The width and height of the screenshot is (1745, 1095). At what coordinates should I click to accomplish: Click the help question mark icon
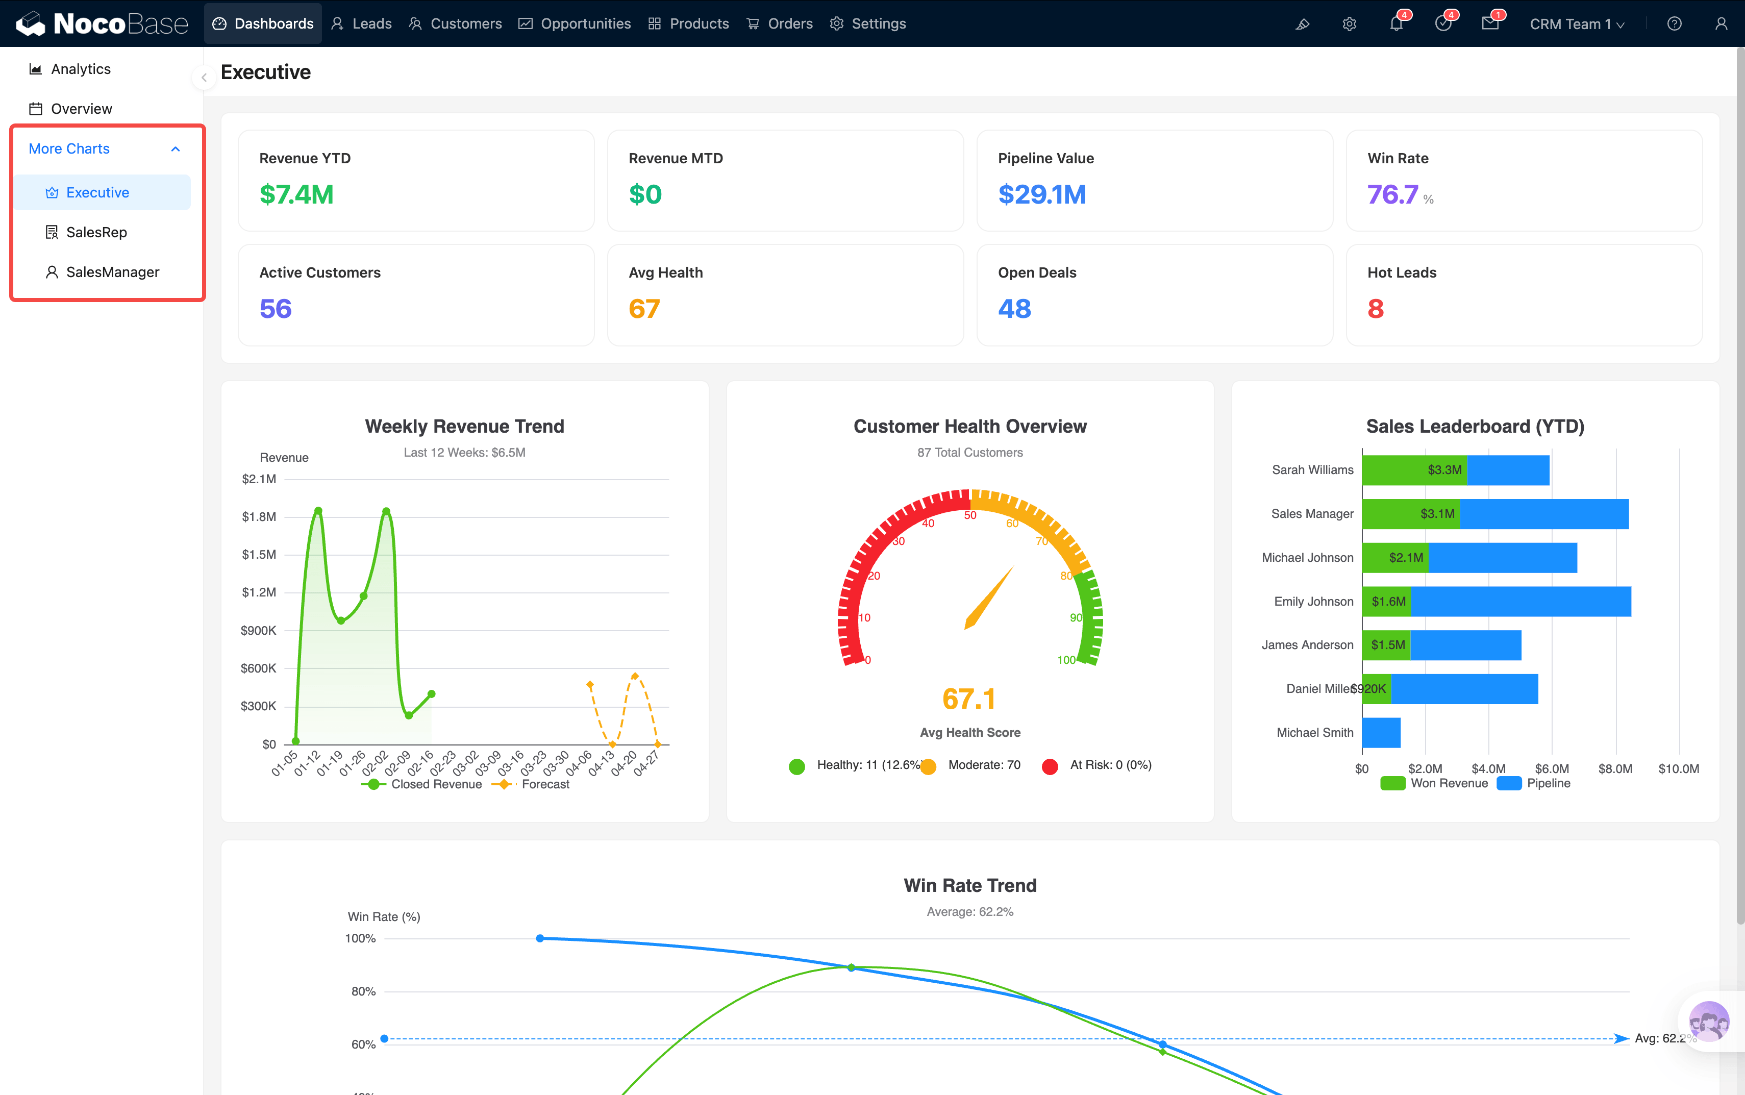[1674, 24]
